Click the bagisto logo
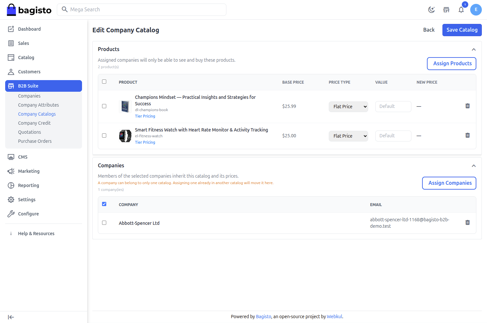 tap(29, 10)
